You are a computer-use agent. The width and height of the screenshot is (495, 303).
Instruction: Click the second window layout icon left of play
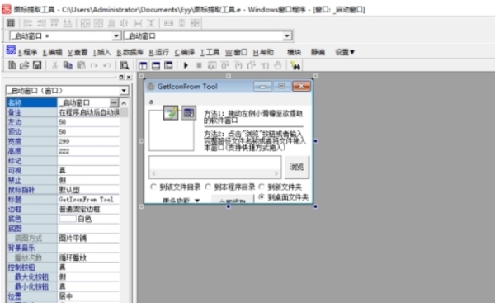click(x=156, y=65)
